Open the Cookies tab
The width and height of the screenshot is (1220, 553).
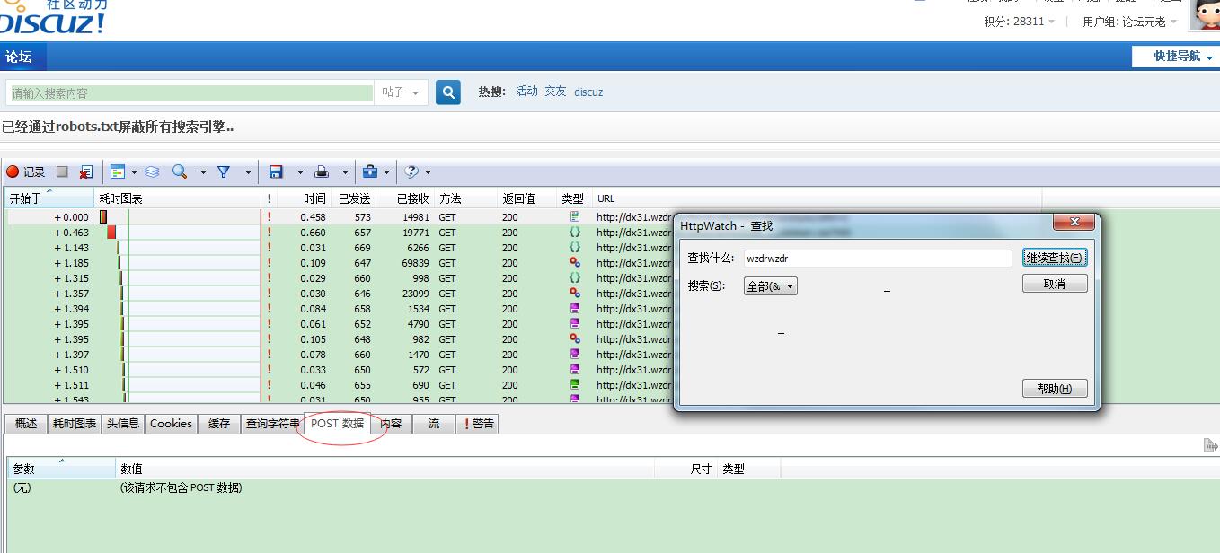pyautogui.click(x=171, y=423)
